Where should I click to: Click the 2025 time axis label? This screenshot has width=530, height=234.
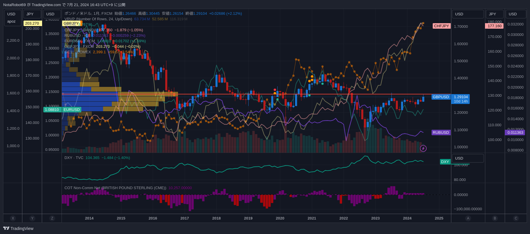(439, 218)
